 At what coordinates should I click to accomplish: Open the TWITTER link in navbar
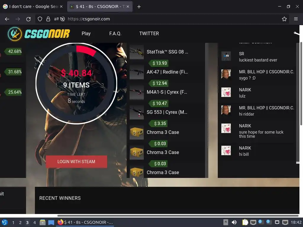click(x=149, y=34)
